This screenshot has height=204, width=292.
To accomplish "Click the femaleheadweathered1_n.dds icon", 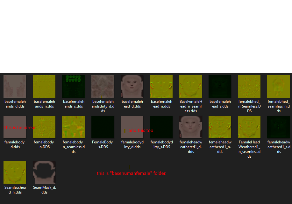I will point(220,127).
